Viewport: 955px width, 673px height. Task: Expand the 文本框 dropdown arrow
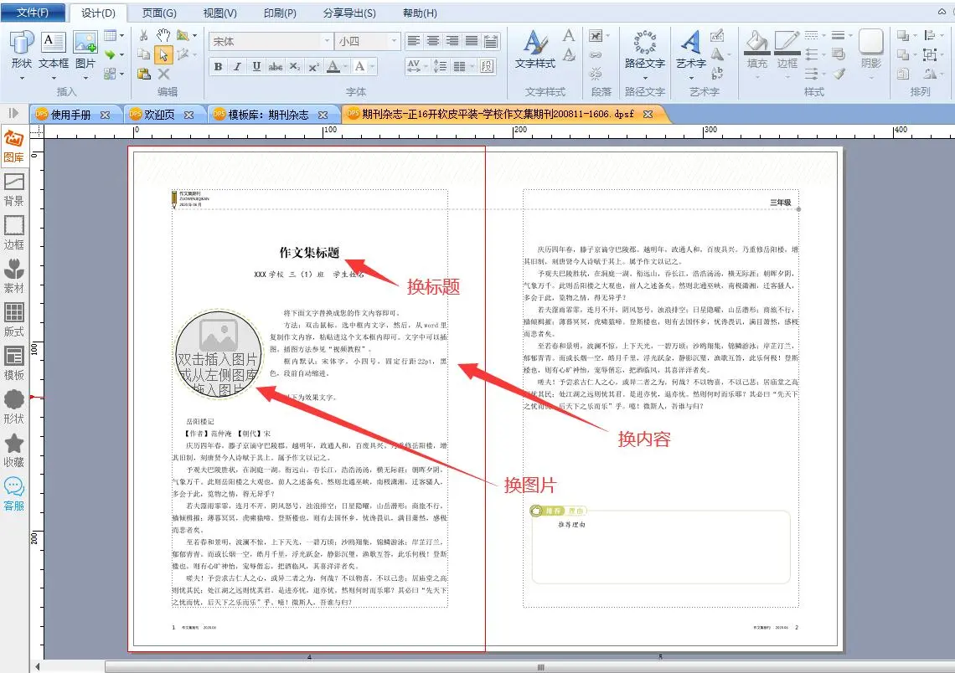54,78
